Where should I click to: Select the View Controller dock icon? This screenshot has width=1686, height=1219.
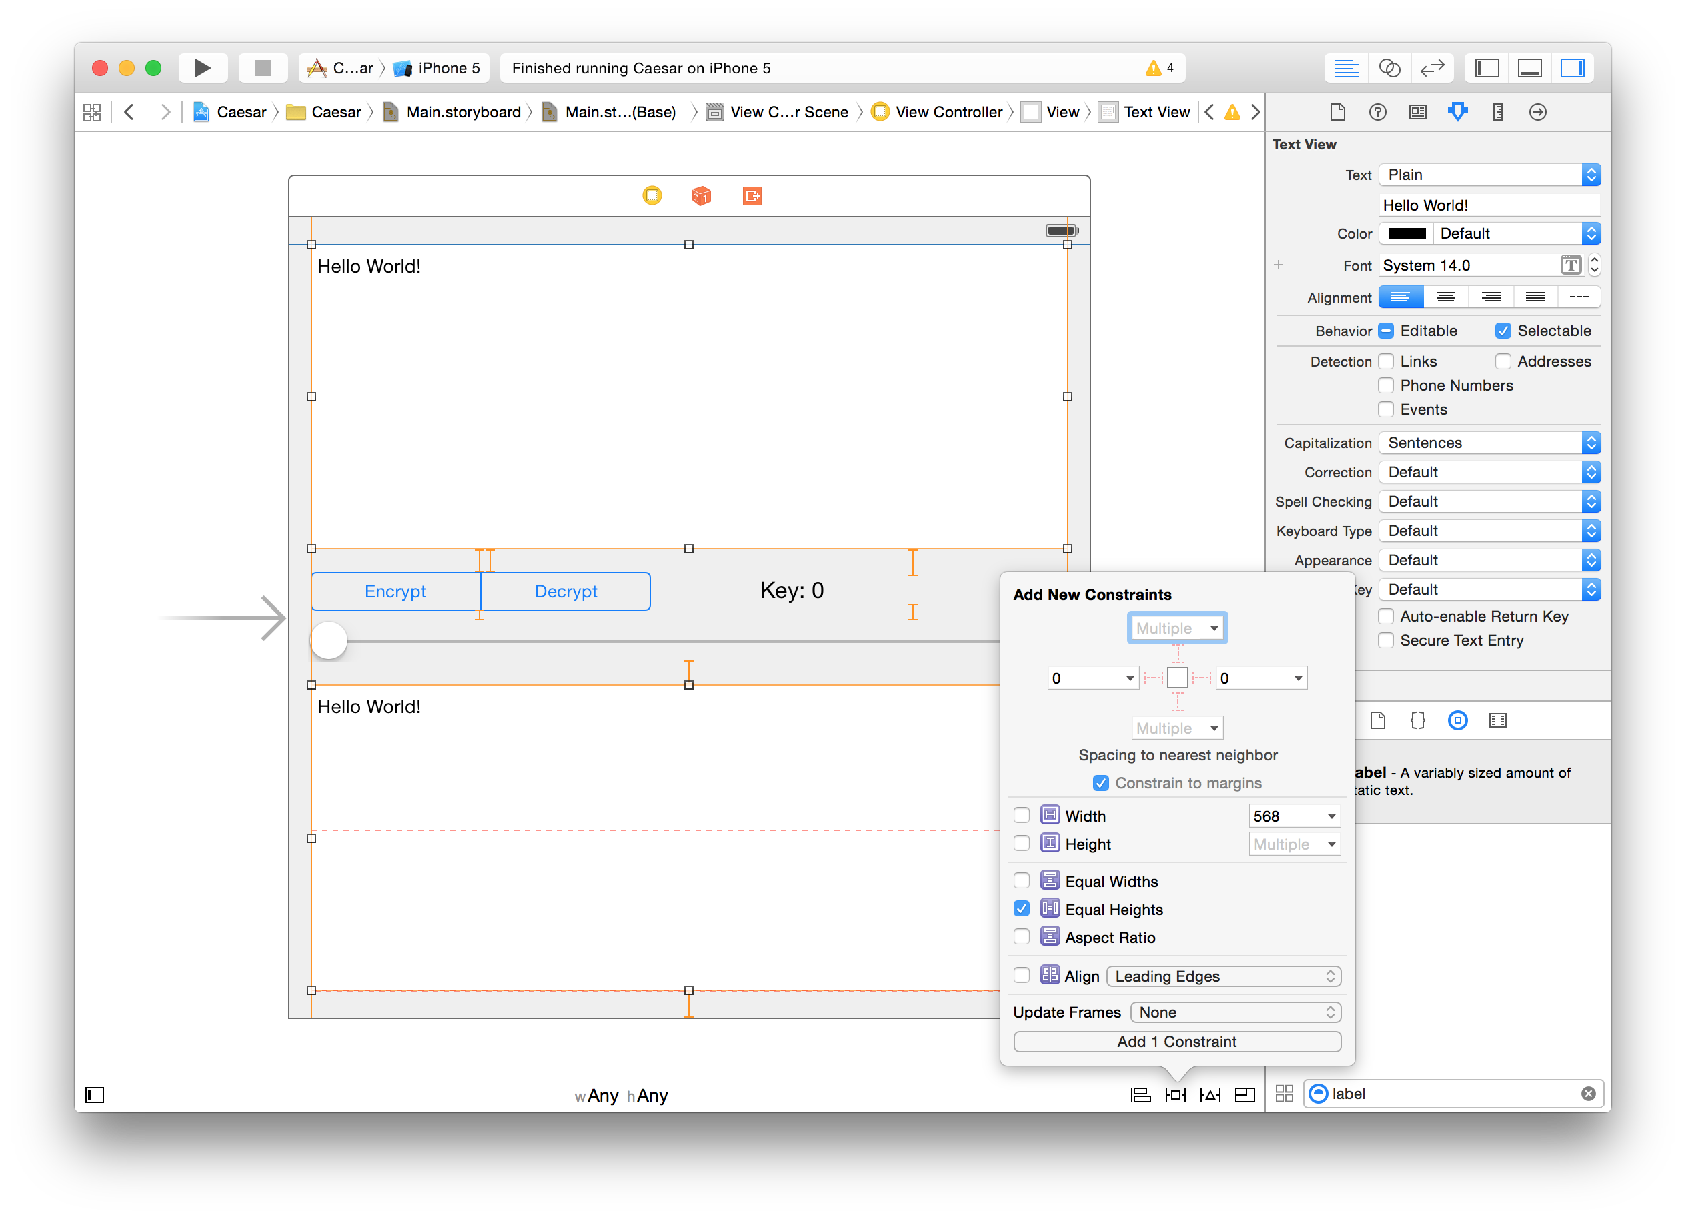pos(652,195)
